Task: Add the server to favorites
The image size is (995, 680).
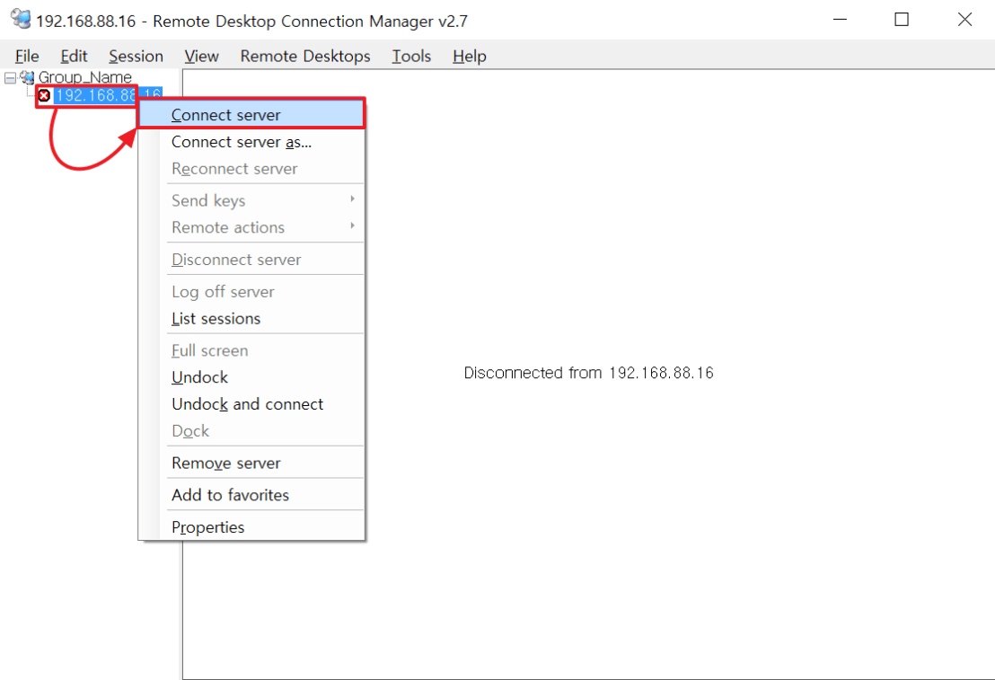Action: pyautogui.click(x=230, y=495)
